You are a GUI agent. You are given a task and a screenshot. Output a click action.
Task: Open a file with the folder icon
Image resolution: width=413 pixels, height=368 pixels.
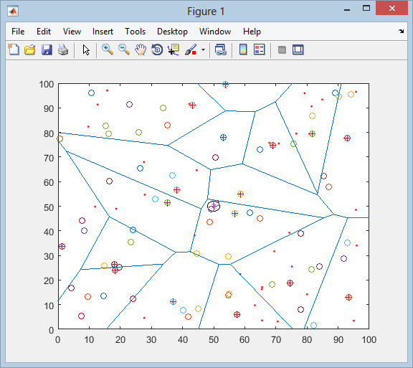[30, 49]
